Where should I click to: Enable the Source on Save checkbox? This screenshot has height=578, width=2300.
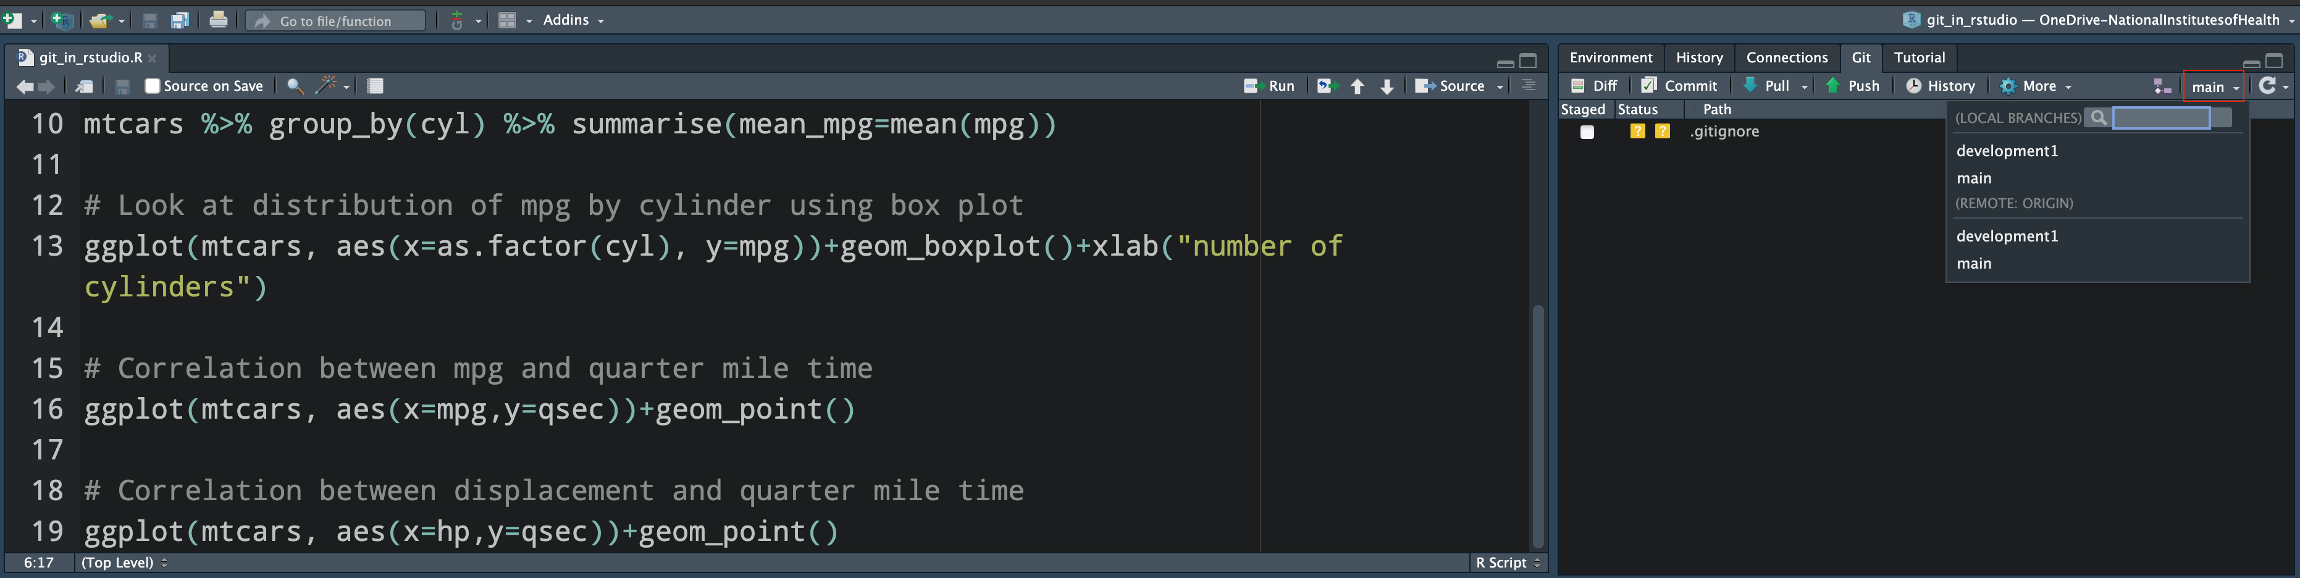[x=153, y=86]
